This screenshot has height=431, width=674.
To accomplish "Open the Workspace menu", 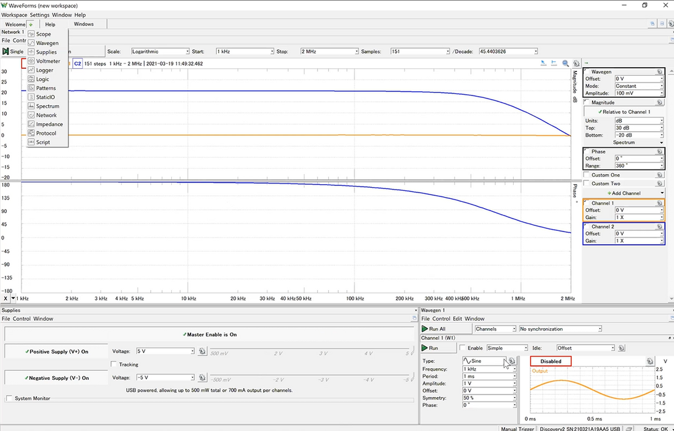I will click(14, 15).
